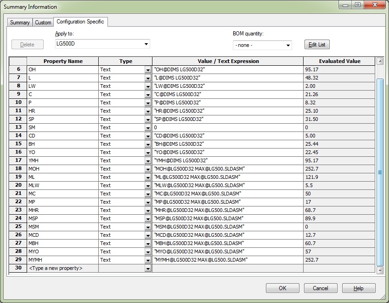
Task: Click the Edit List button
Action: [x=317, y=45]
